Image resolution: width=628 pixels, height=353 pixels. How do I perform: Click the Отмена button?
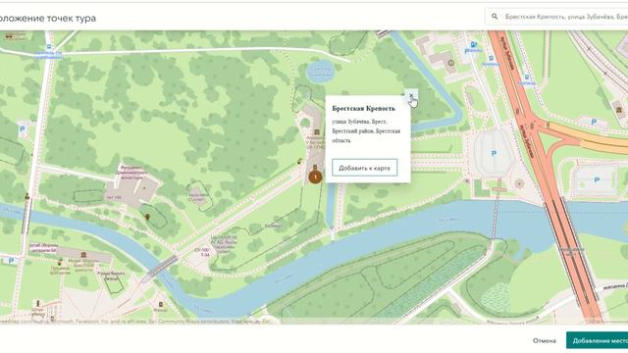tap(544, 340)
